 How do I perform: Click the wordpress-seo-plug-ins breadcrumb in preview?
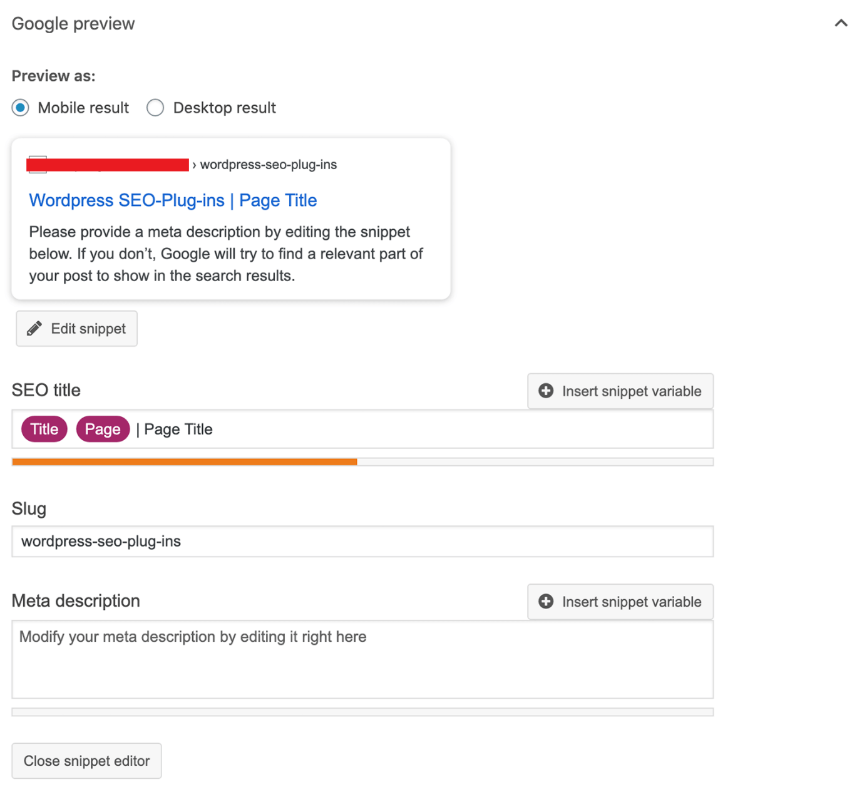pos(269,165)
